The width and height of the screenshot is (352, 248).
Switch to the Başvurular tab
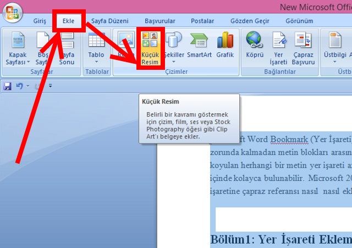click(160, 21)
